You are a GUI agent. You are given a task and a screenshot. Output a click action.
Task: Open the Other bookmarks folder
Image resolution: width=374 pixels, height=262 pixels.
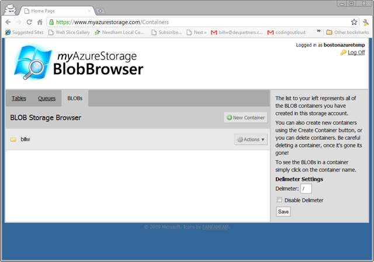click(348, 32)
